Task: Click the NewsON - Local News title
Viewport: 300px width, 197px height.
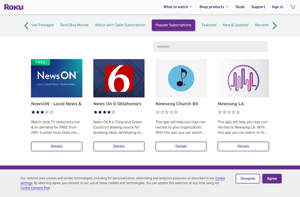Action: (x=56, y=104)
